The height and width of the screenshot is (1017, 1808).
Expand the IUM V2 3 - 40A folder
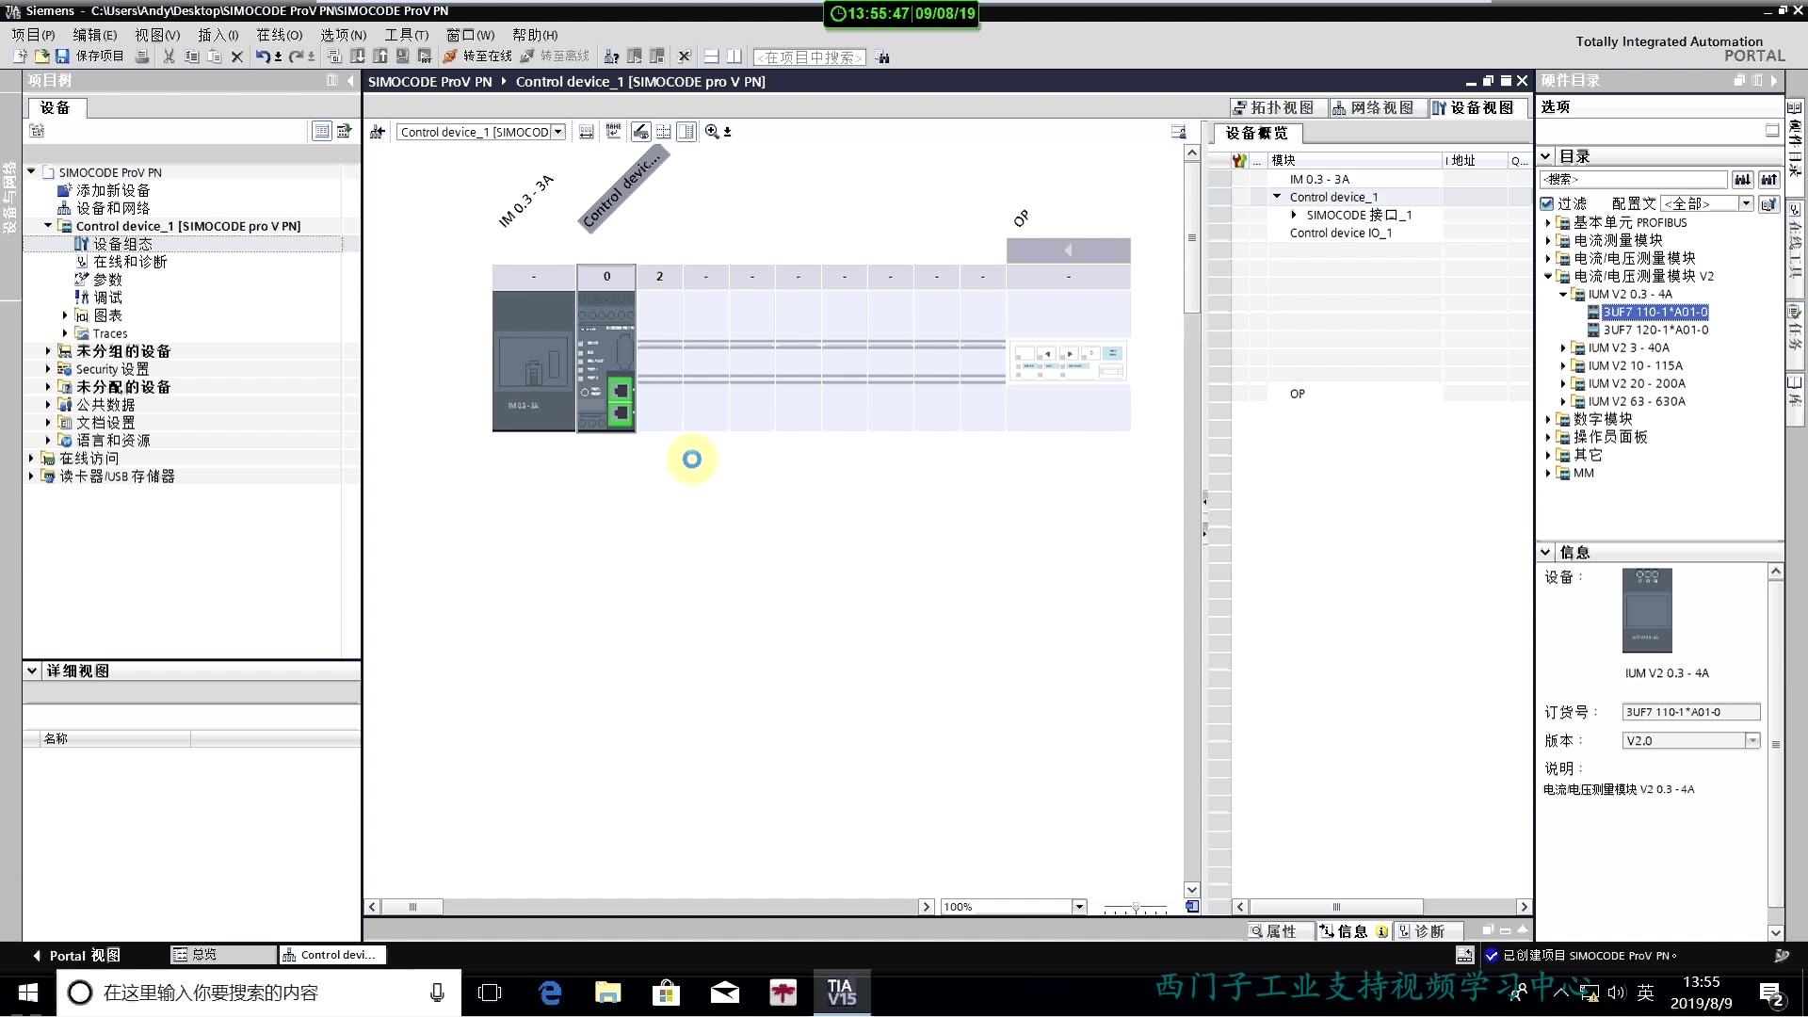click(1563, 348)
